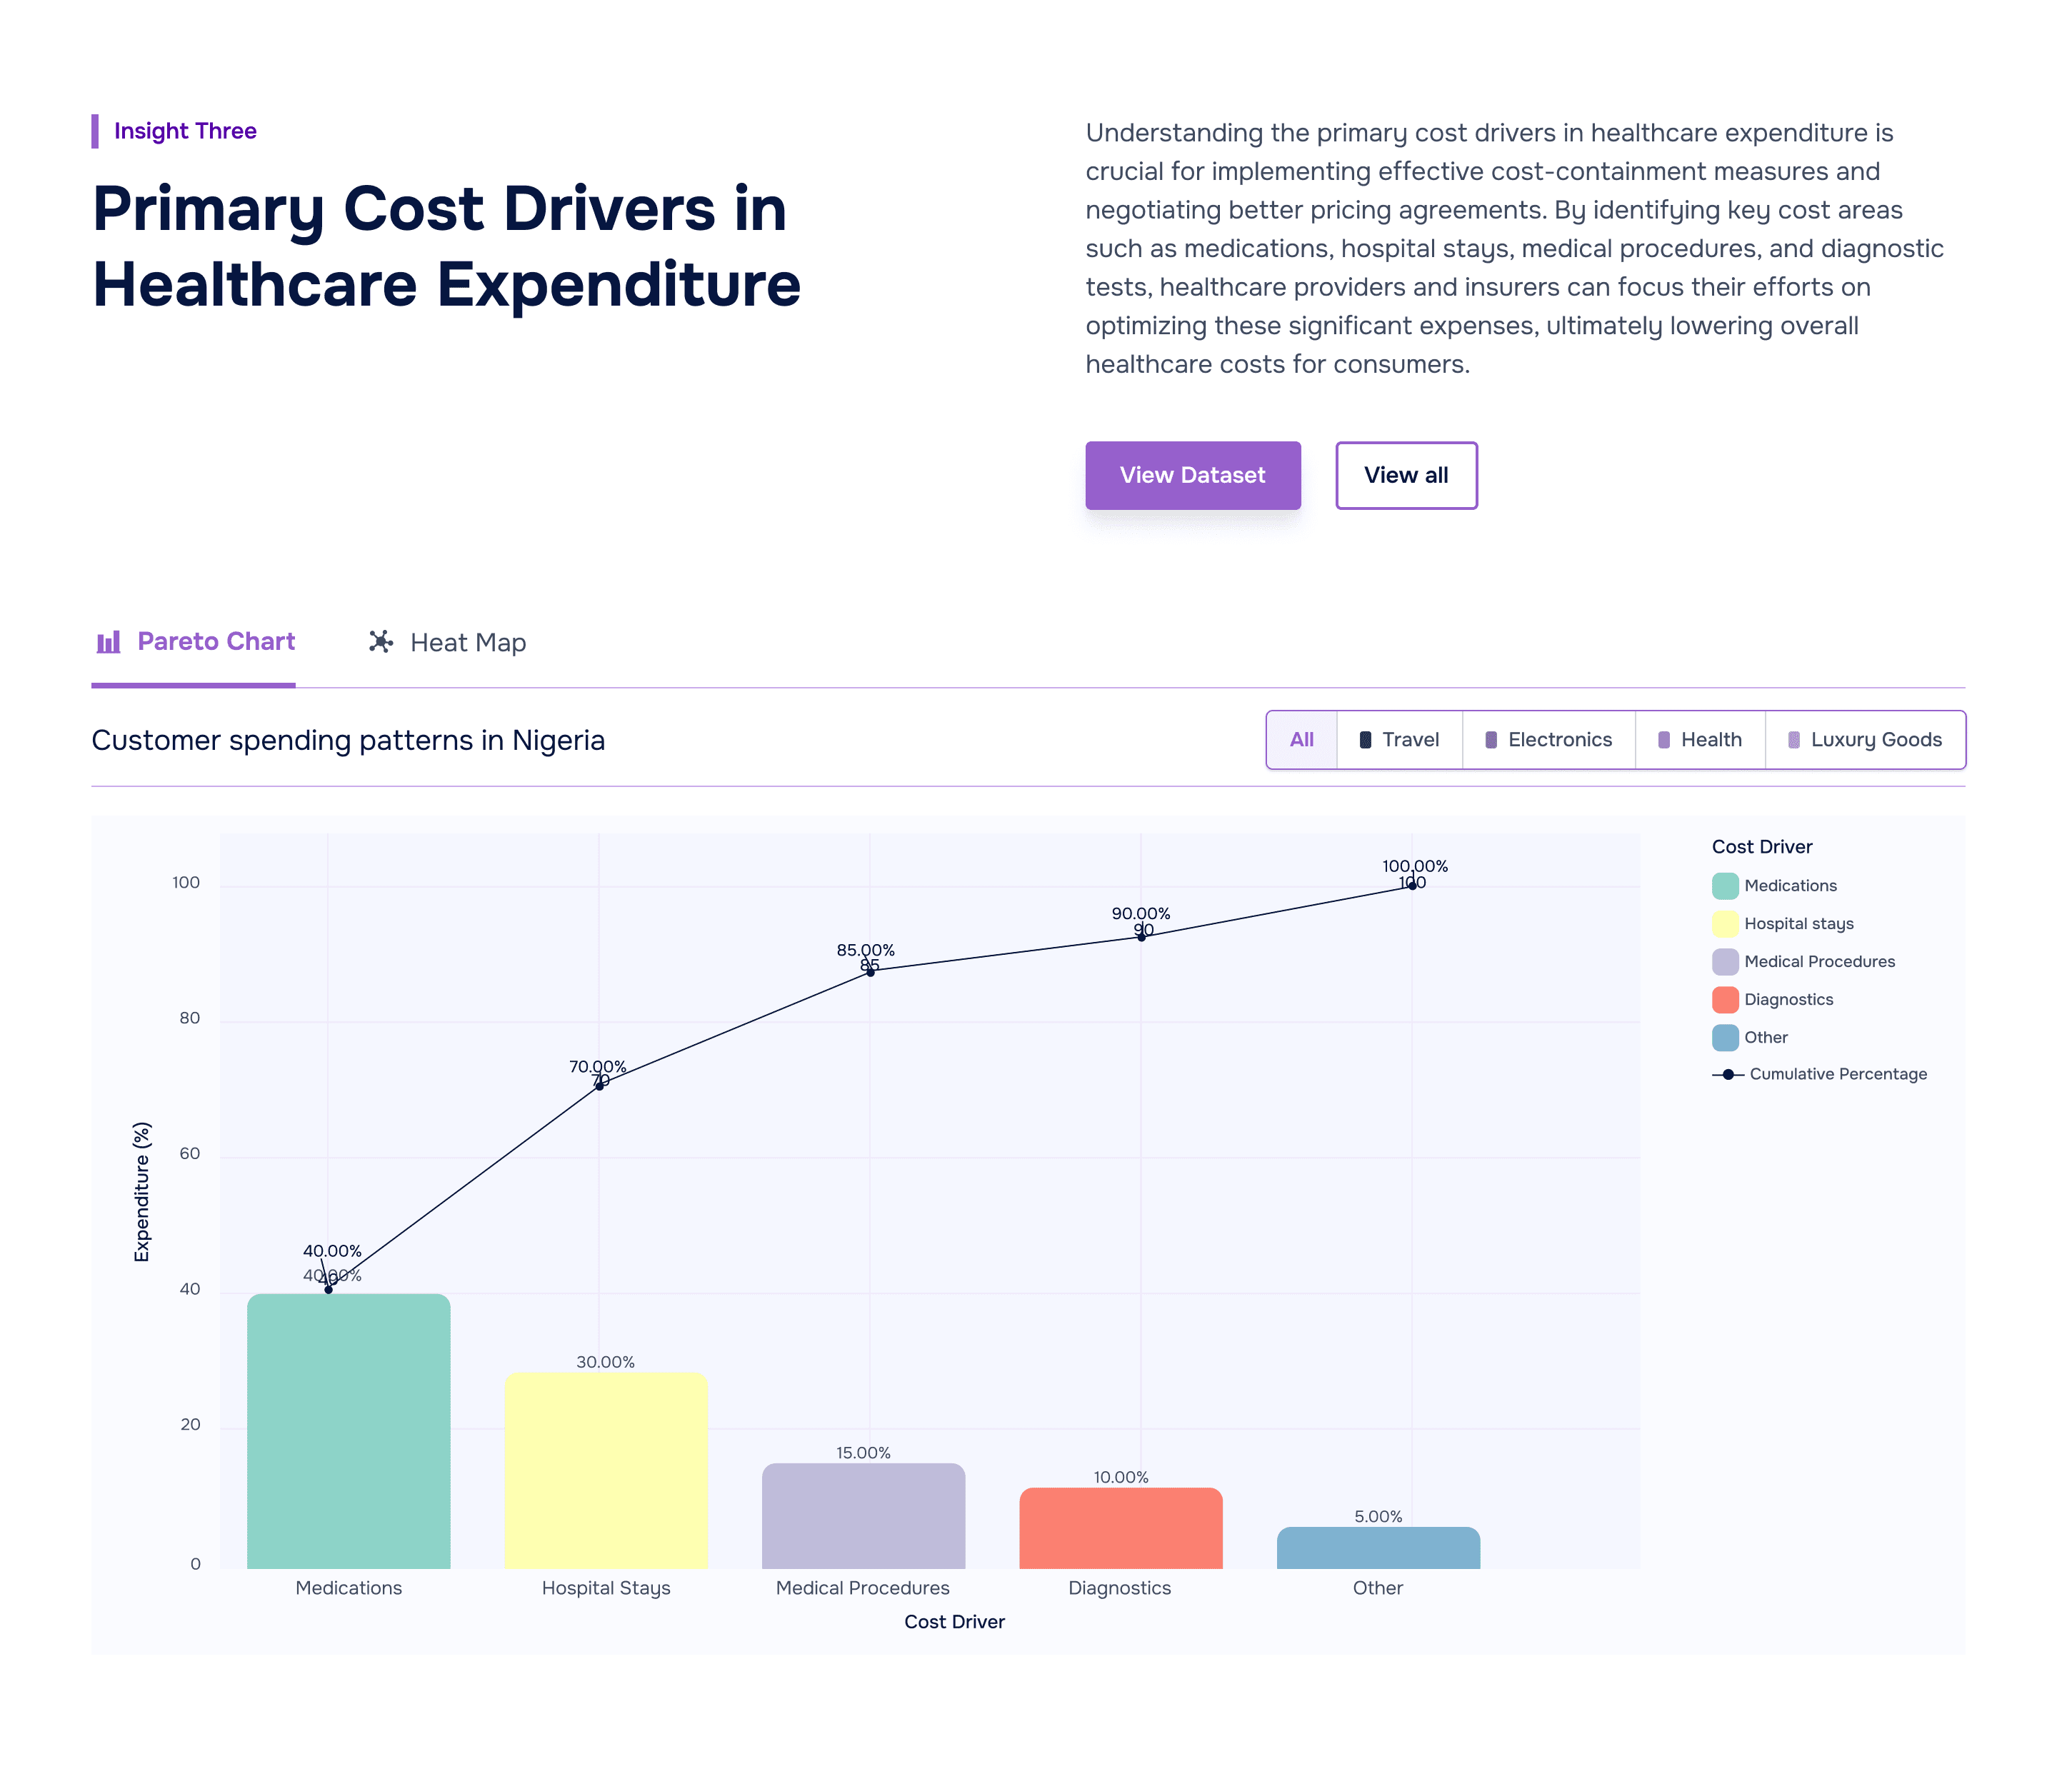The image size is (2057, 1769).
Task: Click the 100.00% cumulative data point
Action: [x=1412, y=886]
